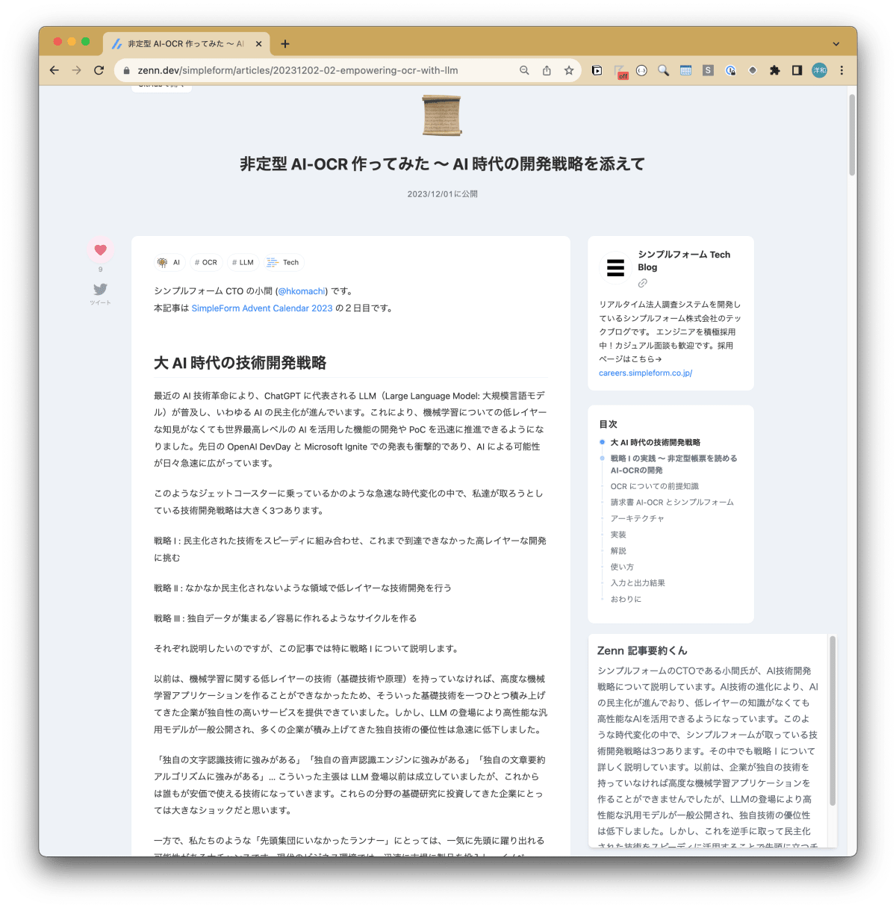
Task: Click the 目次 heading
Action: (x=608, y=424)
